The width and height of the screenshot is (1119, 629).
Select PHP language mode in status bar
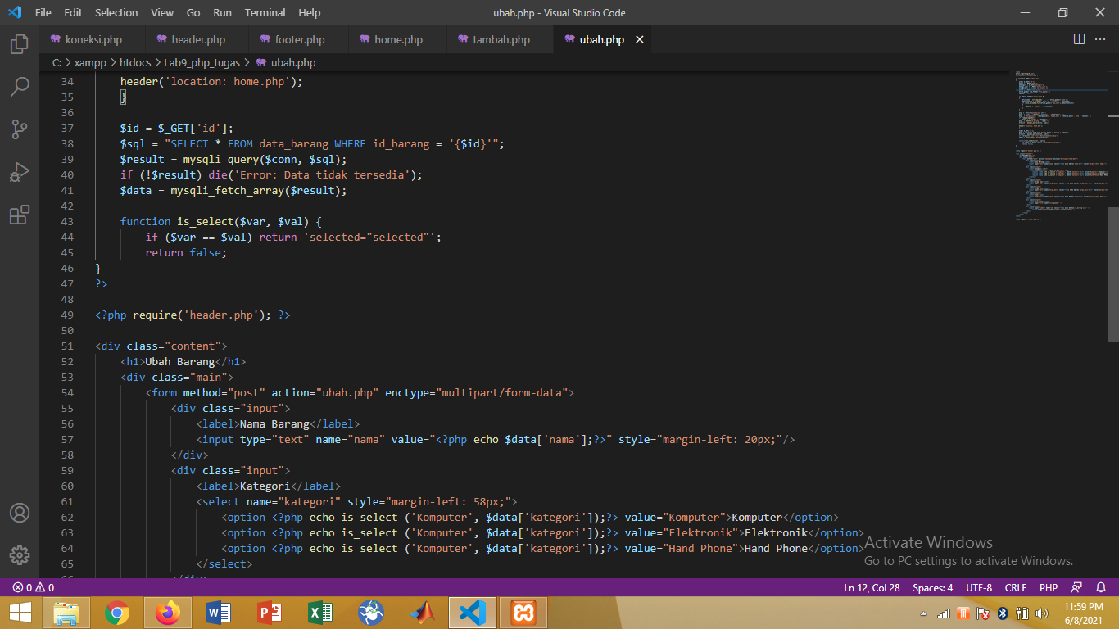pyautogui.click(x=1049, y=587)
